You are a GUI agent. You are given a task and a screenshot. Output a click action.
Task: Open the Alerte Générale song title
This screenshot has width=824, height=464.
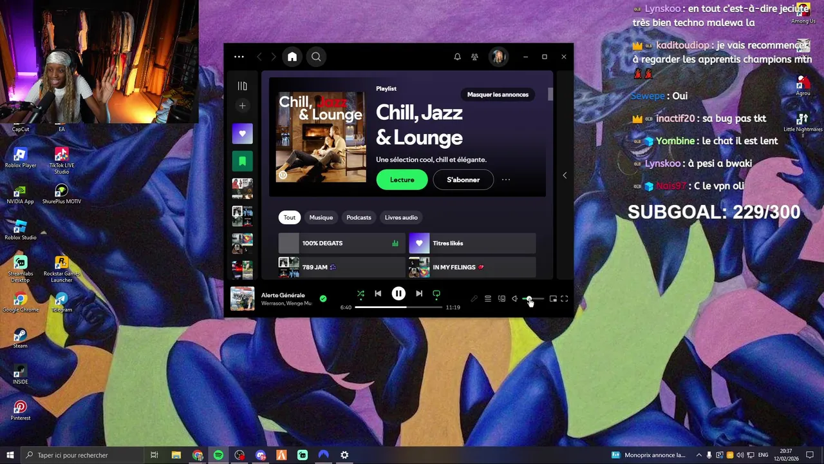[x=283, y=295]
